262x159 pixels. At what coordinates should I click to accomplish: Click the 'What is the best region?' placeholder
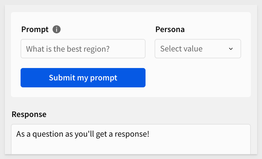pos(68,49)
